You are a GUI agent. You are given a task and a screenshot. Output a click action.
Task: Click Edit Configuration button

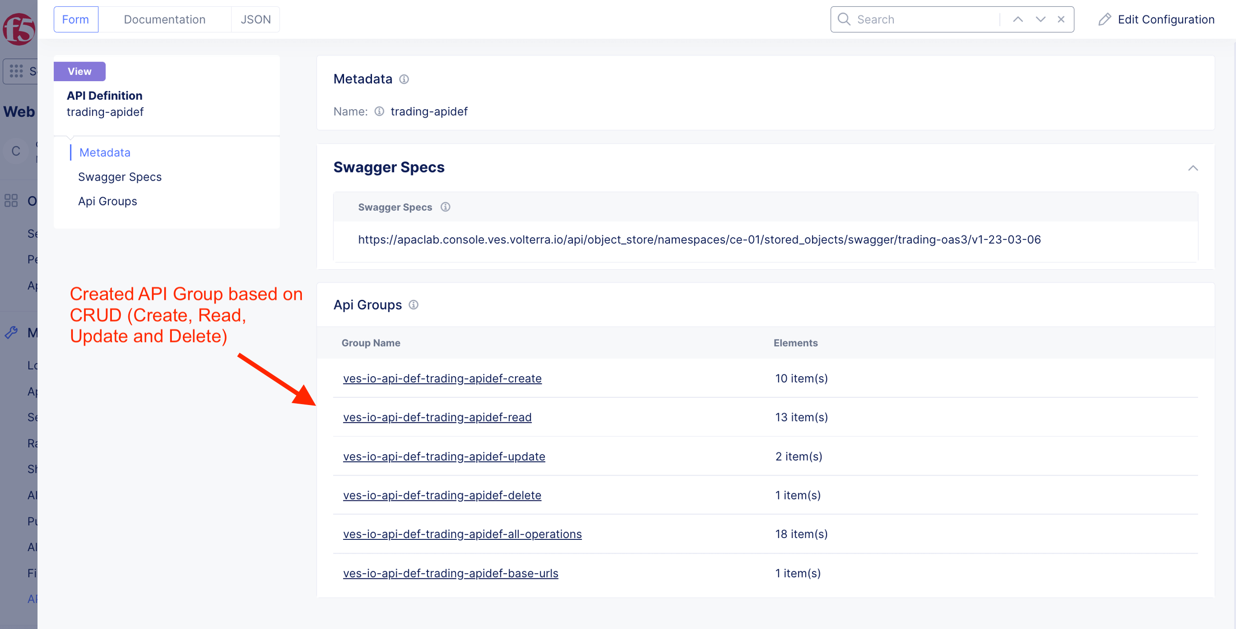pos(1157,19)
